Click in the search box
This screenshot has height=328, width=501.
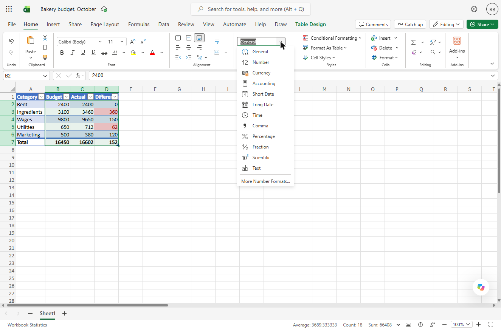pyautogui.click(x=251, y=9)
